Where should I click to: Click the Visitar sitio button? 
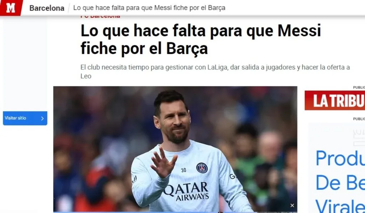pos(25,118)
